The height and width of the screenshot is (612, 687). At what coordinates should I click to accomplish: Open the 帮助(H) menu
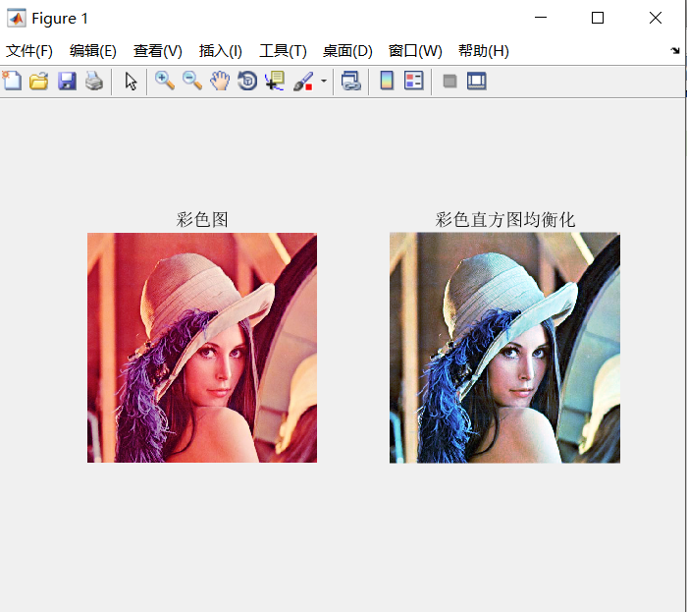(x=484, y=51)
